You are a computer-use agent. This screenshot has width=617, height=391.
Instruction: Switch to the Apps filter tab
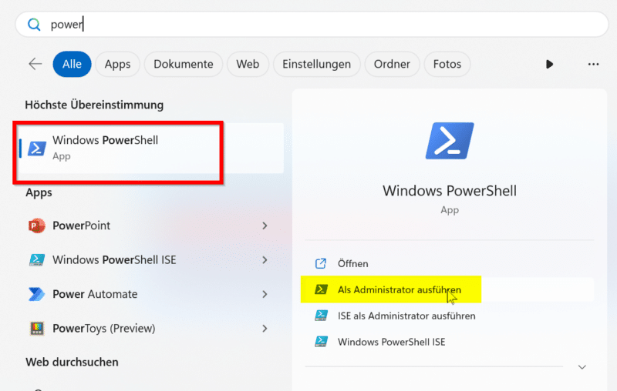coord(118,64)
